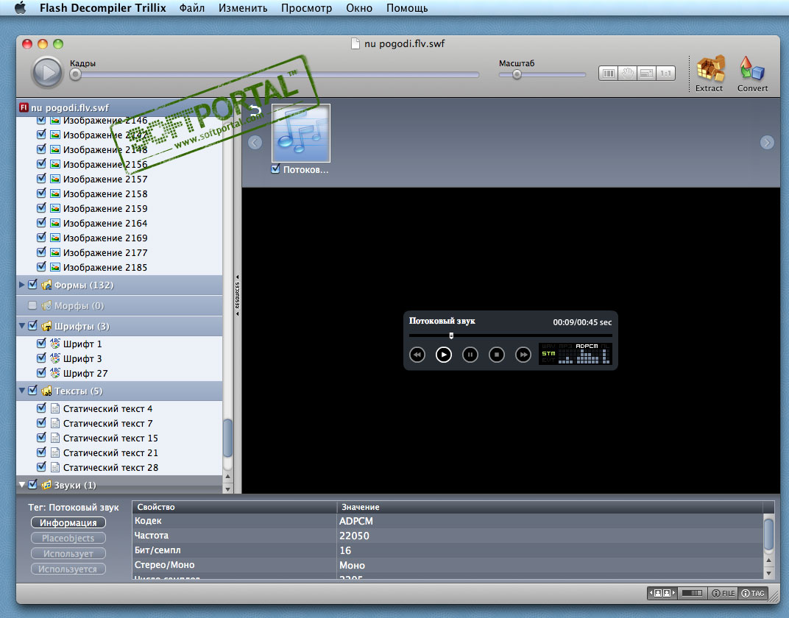Open the Flash Decompiler Trillix app menu
The image size is (789, 618).
[x=102, y=8]
